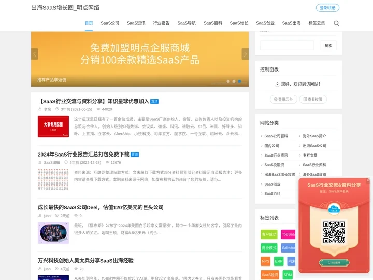Open the search magnifier icon in navigation

tap(336, 23)
